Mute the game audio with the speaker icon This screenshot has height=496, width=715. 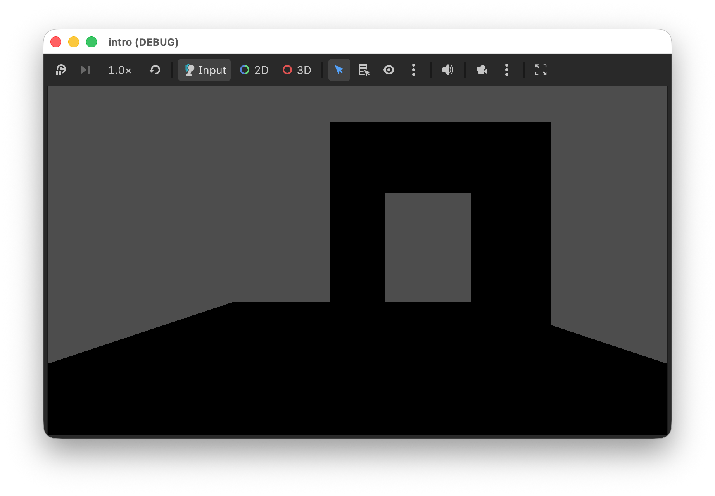[x=447, y=70]
